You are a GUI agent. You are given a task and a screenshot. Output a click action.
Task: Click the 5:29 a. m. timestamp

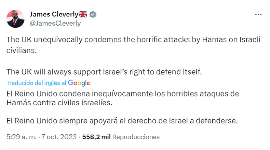click(21, 137)
